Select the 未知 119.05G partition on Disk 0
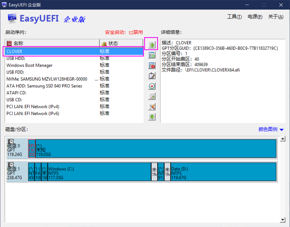The image size is (290, 227). (156, 149)
